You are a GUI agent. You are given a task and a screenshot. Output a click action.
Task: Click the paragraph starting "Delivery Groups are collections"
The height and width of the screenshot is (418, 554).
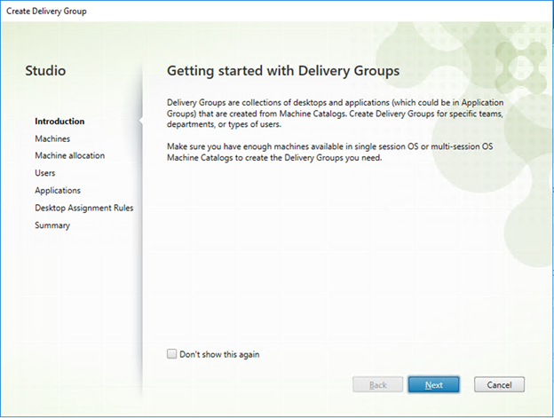[335, 114]
